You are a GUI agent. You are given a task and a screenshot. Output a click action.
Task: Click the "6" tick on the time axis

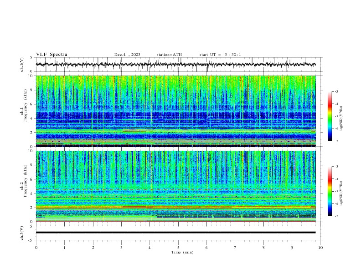coord(207,248)
